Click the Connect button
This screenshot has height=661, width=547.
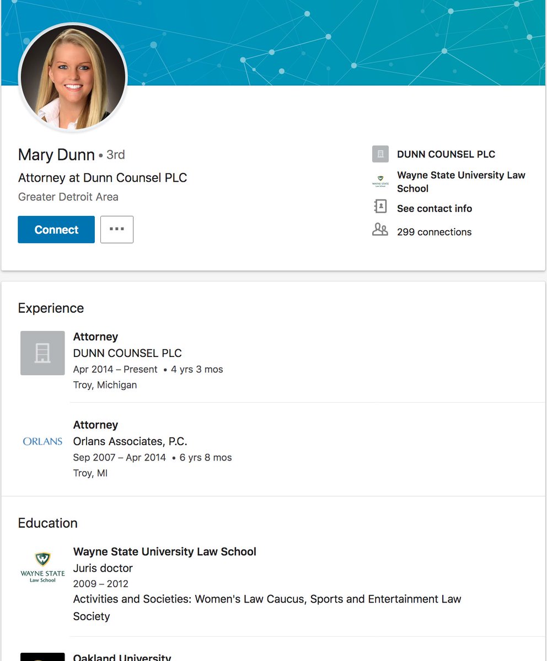coord(56,229)
